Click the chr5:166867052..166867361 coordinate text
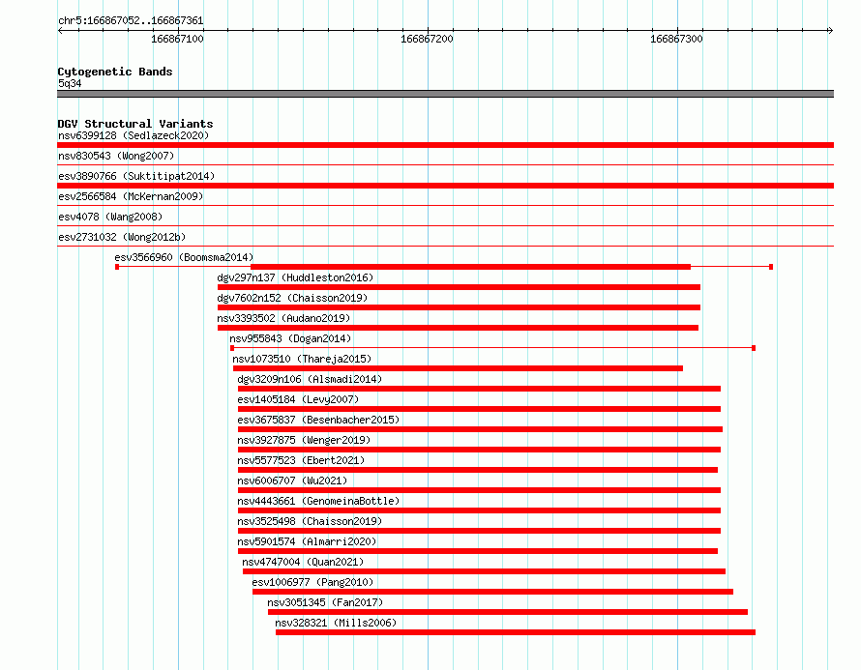 pyautogui.click(x=131, y=20)
